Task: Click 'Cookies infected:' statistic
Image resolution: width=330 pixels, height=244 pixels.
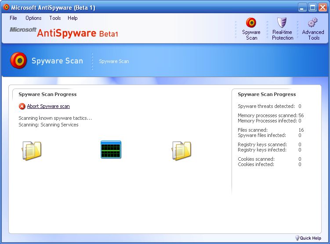Action: tap(256, 164)
